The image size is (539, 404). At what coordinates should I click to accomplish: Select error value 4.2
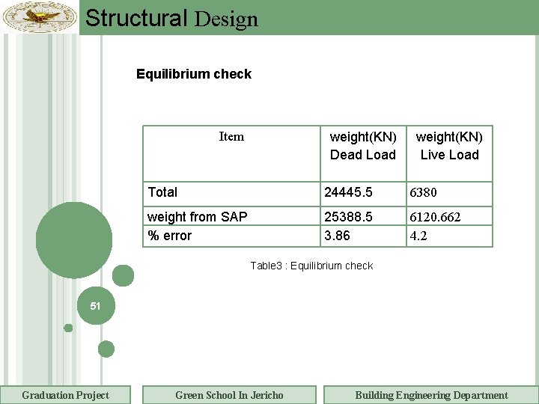tap(418, 236)
